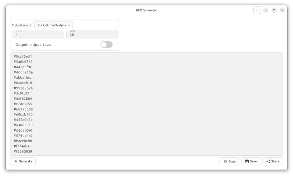Click the disabled Digits field
The image size is (293, 176).
click(x=38, y=35)
